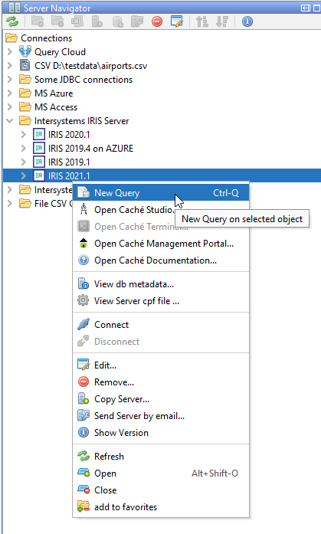The height and width of the screenshot is (534, 321).
Task: Click the rename folder toolbar icon
Action: click(x=77, y=21)
